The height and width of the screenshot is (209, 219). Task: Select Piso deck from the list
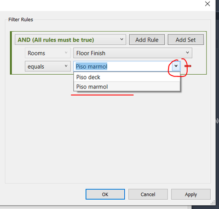127,77
